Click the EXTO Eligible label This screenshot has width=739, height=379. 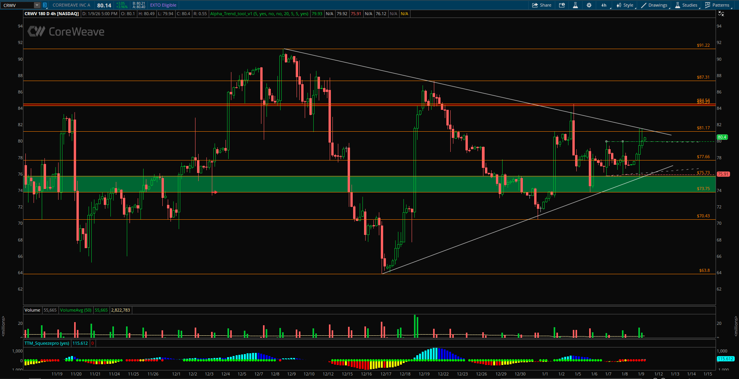click(x=163, y=5)
